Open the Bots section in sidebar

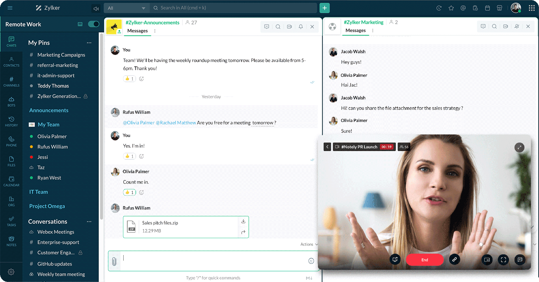pos(11,101)
